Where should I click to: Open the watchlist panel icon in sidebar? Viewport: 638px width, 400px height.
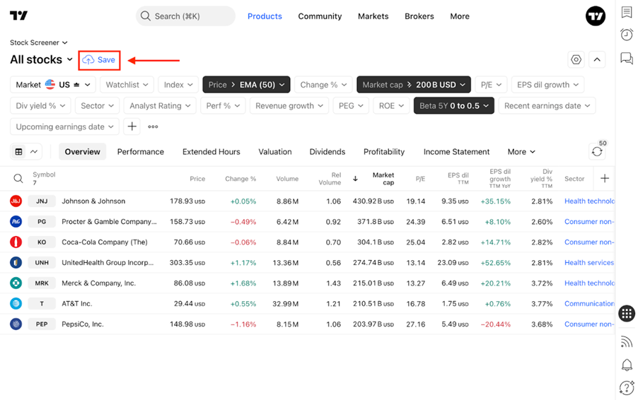point(627,12)
